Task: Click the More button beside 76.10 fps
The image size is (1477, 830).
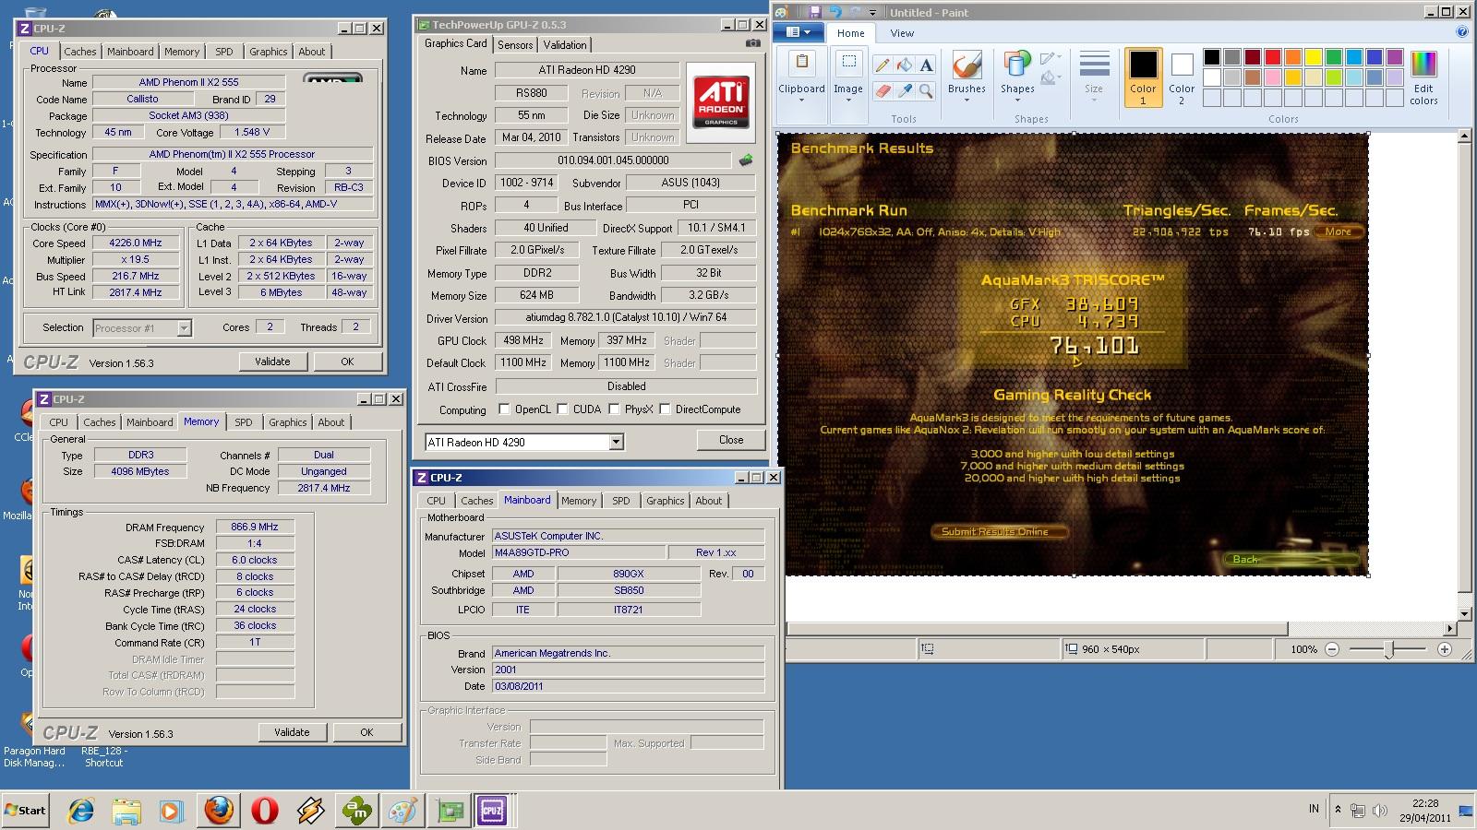Action: [x=1339, y=231]
